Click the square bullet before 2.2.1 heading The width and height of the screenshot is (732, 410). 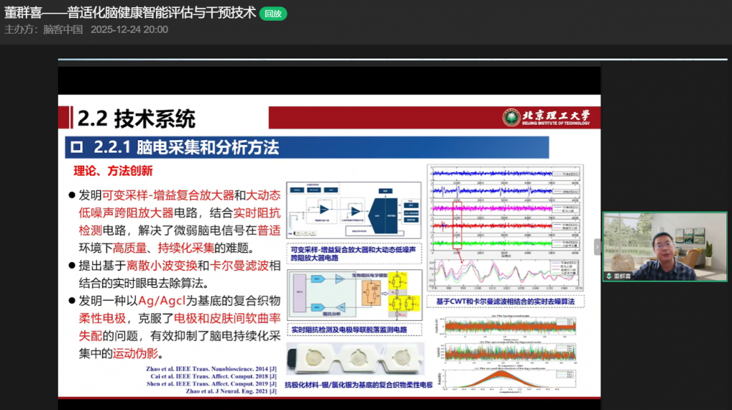point(77,148)
